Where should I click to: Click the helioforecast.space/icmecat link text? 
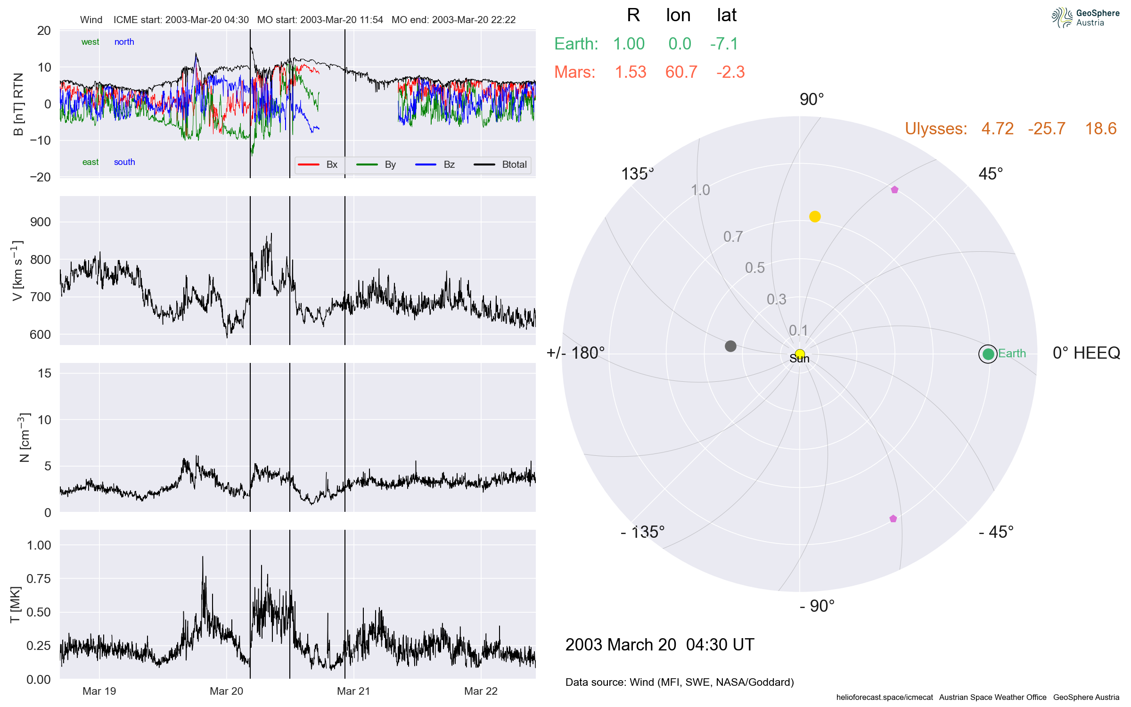tap(885, 697)
